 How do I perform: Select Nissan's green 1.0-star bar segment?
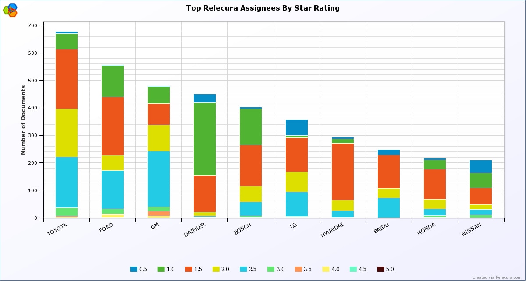[481, 181]
